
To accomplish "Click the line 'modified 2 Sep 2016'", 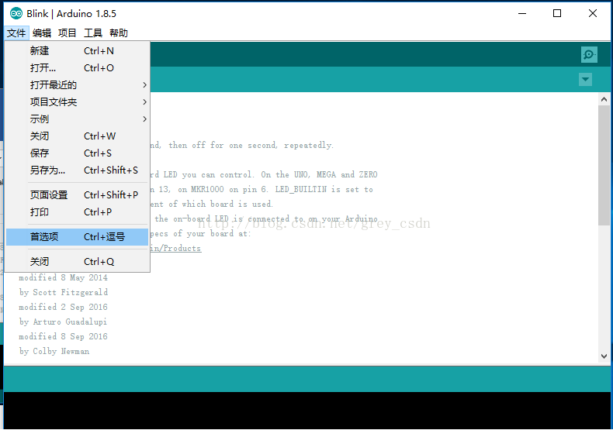I will coord(63,307).
